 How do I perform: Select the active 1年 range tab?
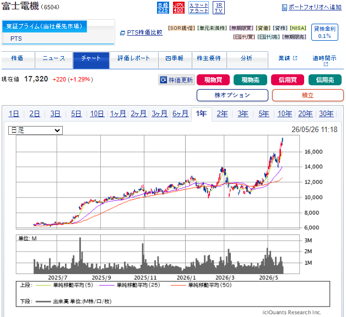click(202, 114)
